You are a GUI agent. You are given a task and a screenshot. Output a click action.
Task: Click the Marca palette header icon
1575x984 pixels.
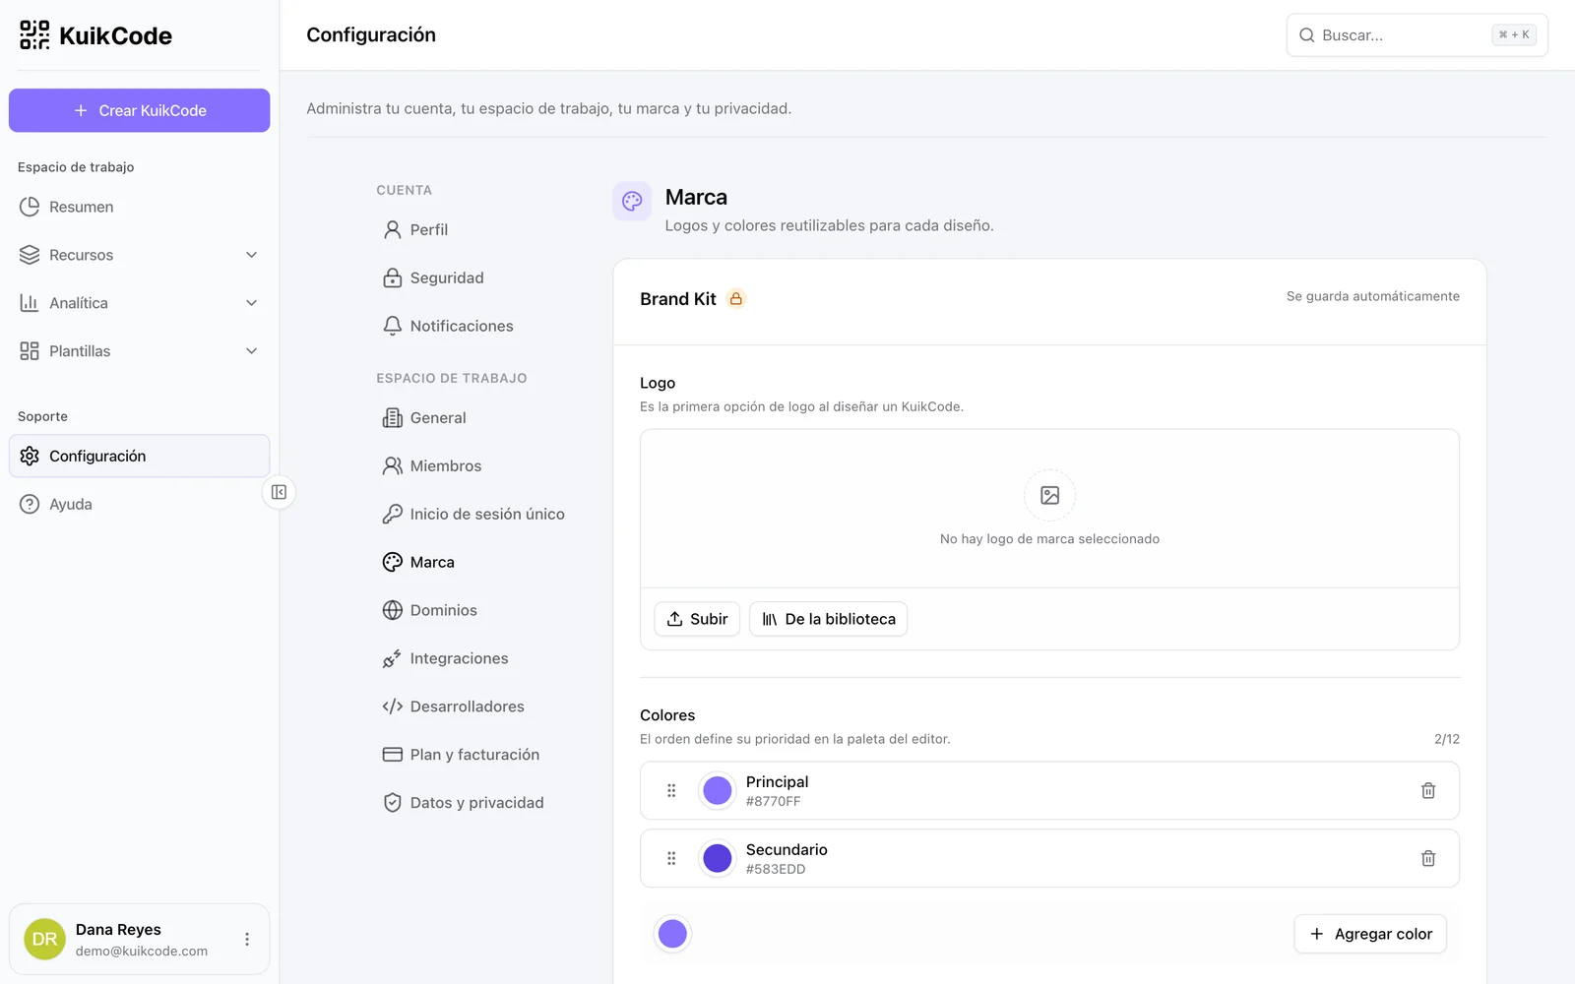click(632, 201)
